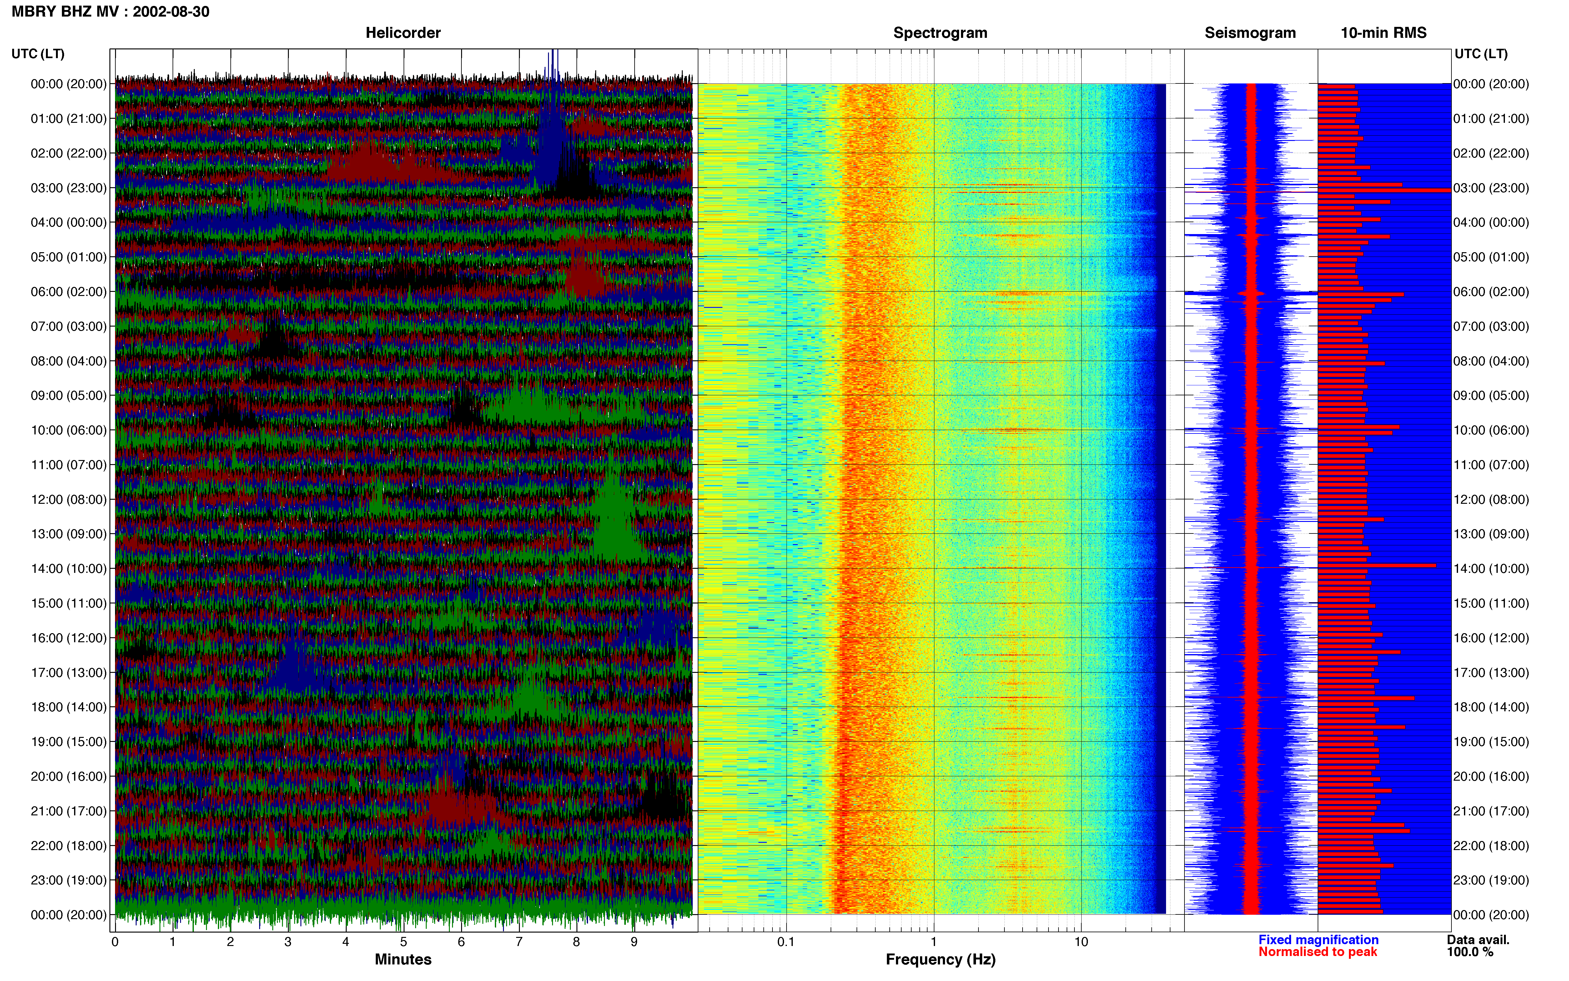The image size is (1569, 981).
Task: Click the left '21:00 (17:00)' time label
Action: (69, 811)
